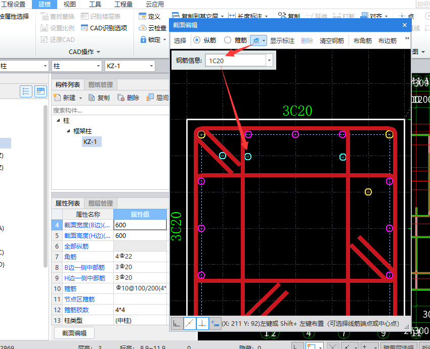430x349 pixels.
Task: Click the cyan rebar point under the arrow tip
Action: click(248, 157)
